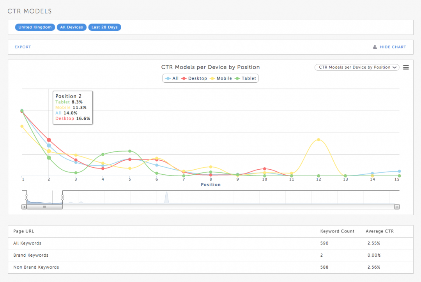Click Hide Chart to collapse the chart
The image size is (421, 282).
pyautogui.click(x=393, y=47)
